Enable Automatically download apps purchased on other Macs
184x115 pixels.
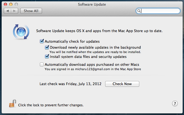click(42, 64)
